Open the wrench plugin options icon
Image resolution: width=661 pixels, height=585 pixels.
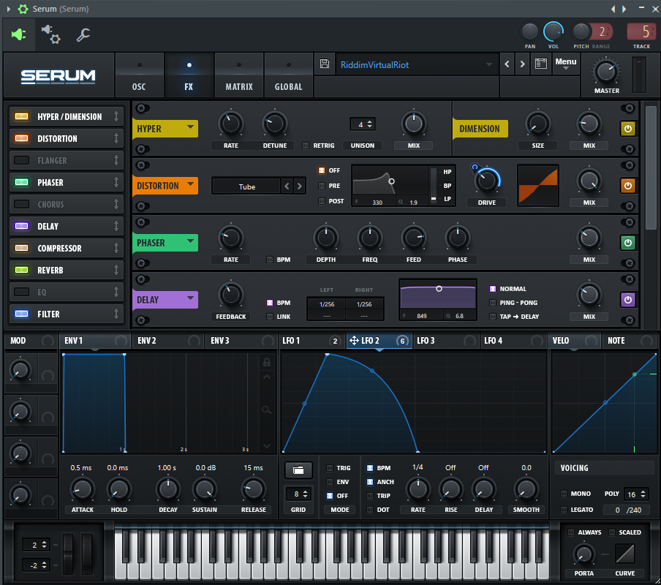pos(83,34)
